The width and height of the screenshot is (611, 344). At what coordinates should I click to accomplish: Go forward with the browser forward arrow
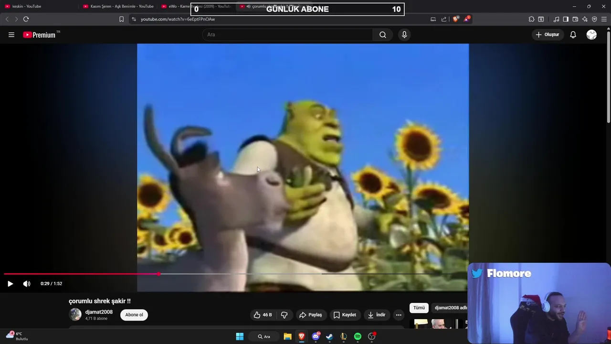(16, 19)
